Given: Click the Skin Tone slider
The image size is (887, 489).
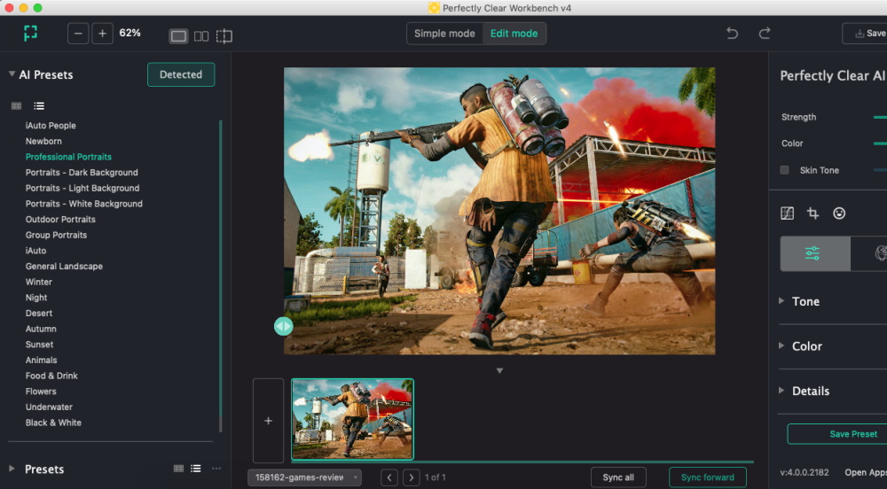Looking at the screenshot, I should pyautogui.click(x=880, y=170).
